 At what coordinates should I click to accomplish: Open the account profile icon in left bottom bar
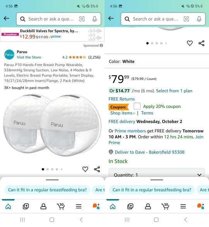point(43,206)
